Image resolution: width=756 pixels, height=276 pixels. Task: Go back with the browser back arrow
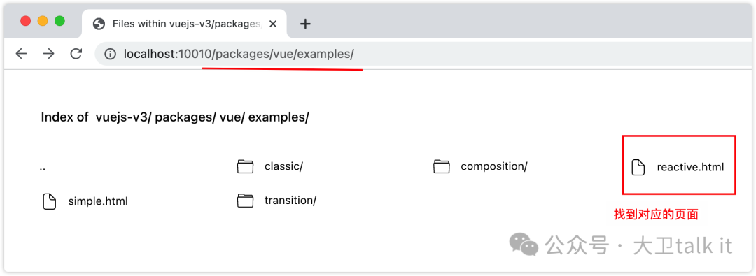[x=21, y=54]
